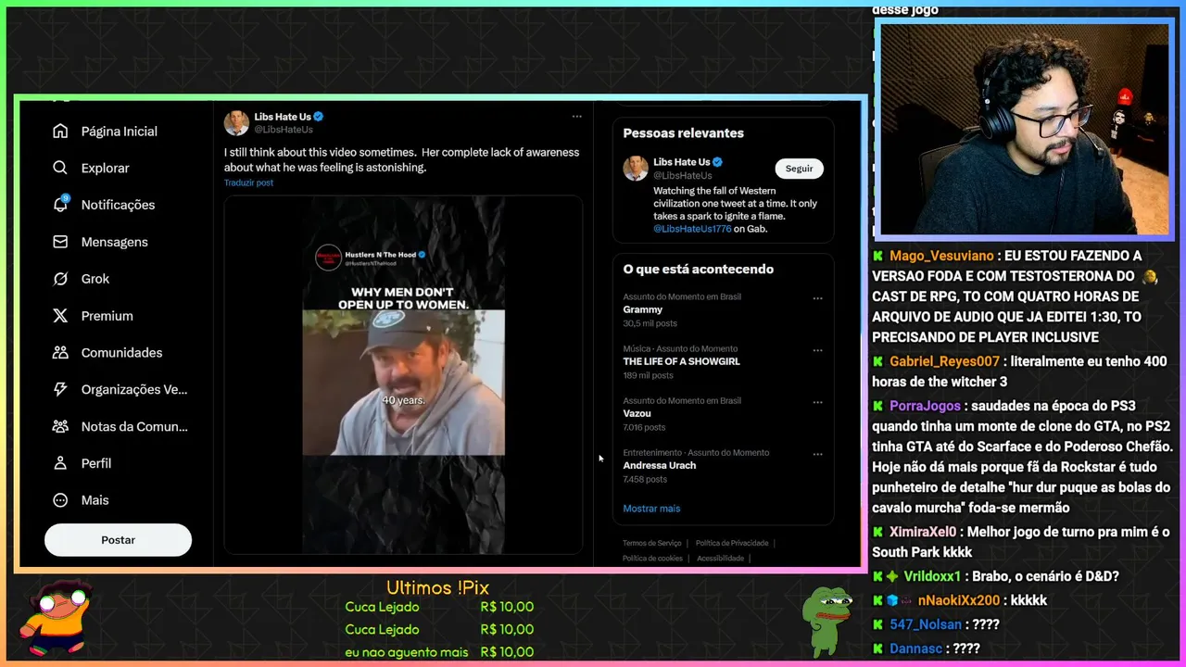This screenshot has width=1186, height=667.
Task: Open Grammy trend options menu
Action: (817, 298)
